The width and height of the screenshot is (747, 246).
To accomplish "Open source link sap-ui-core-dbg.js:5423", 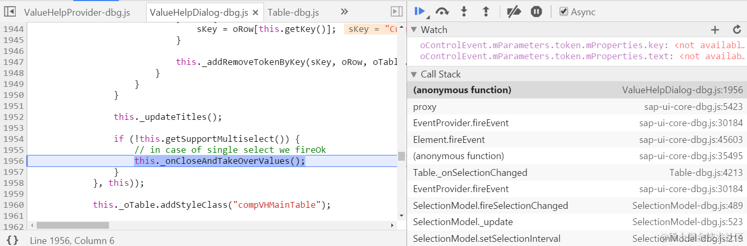I will [694, 107].
